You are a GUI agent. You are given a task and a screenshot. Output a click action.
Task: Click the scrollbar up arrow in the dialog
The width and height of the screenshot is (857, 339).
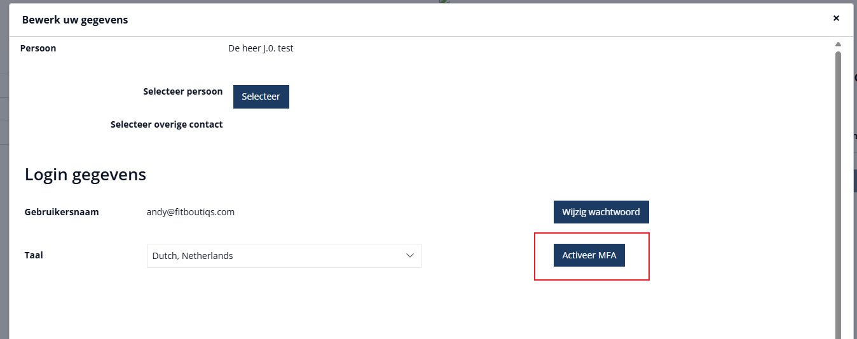tap(838, 44)
